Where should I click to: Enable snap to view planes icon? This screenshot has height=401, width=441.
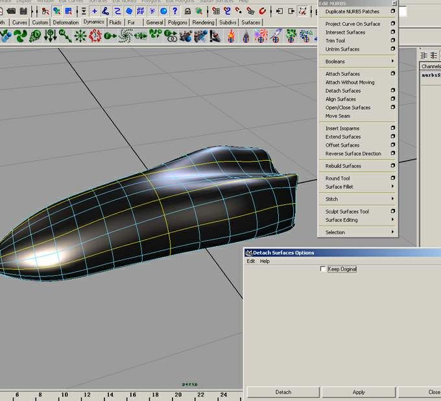pos(250,11)
